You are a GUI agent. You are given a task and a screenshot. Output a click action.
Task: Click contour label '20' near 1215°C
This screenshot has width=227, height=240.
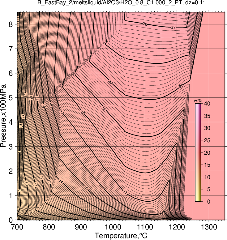coord(181,86)
